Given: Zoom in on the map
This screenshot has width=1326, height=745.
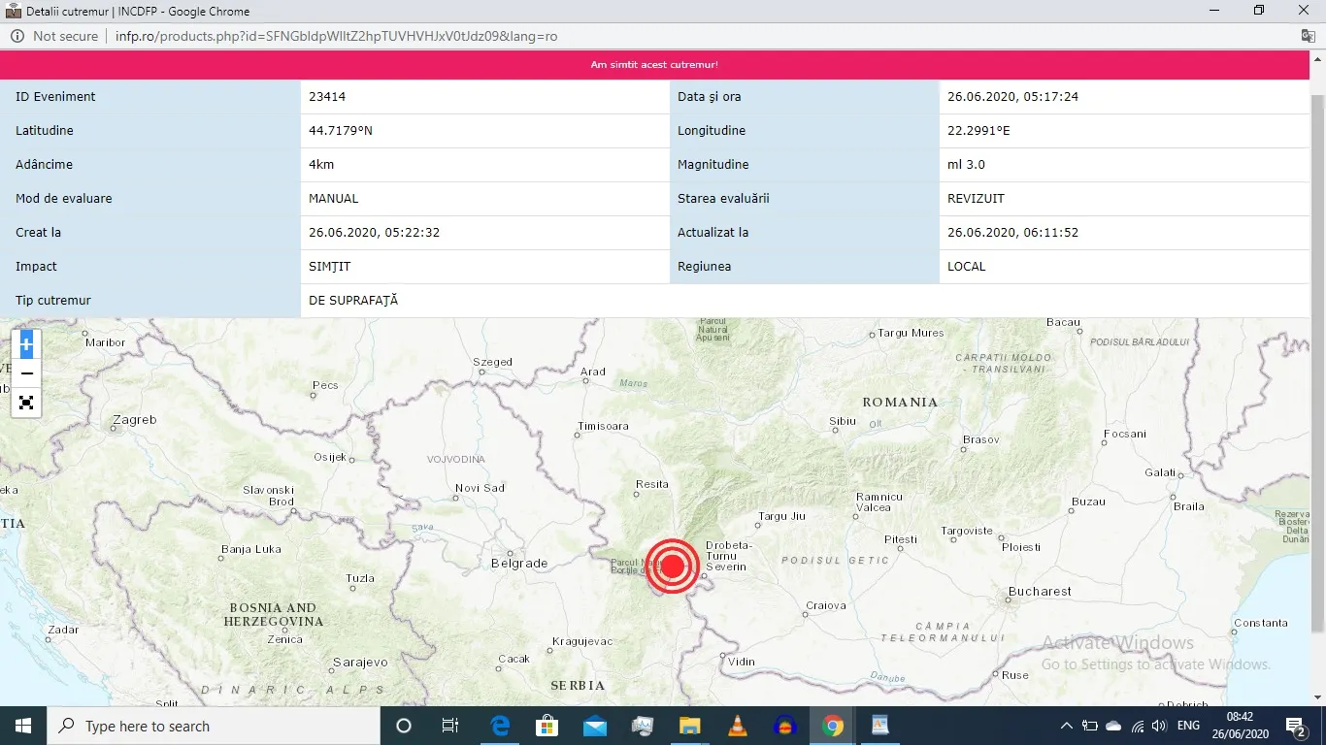Looking at the screenshot, I should pos(26,343).
